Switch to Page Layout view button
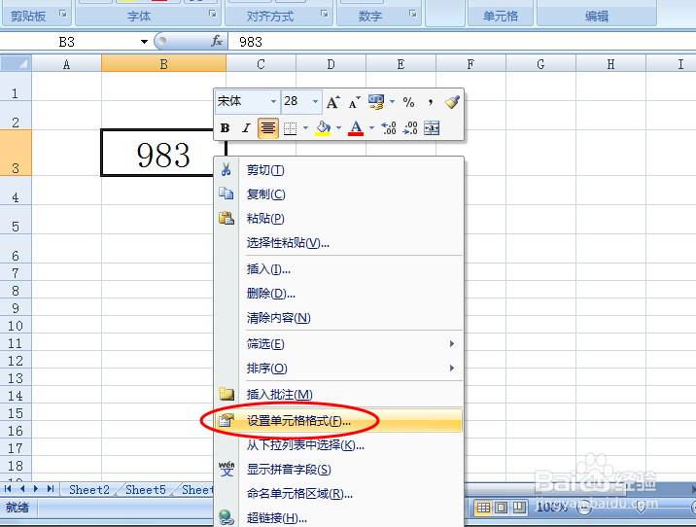Screen dimensions: 696x527 [502, 507]
